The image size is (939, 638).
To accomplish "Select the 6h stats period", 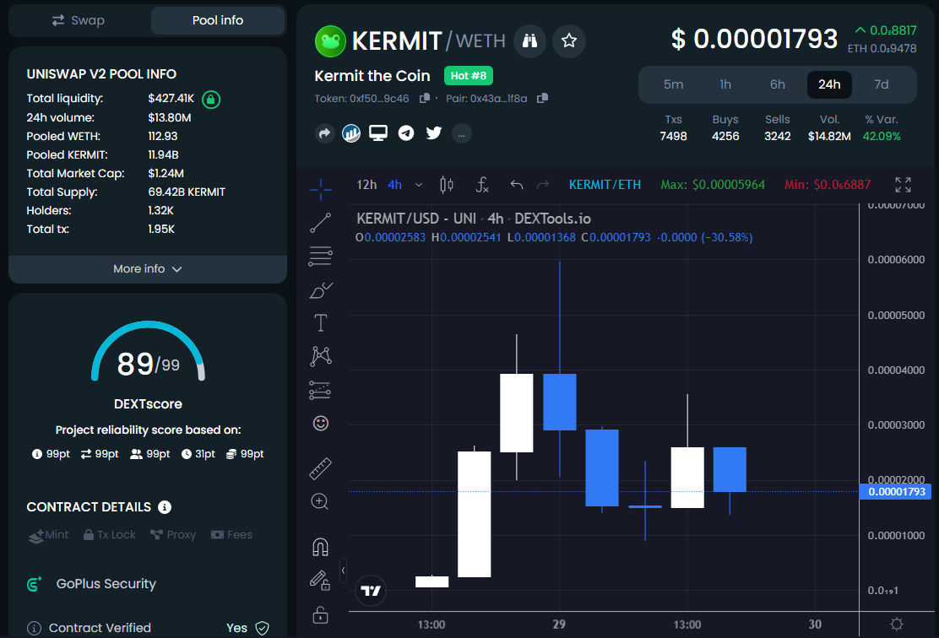I will [778, 84].
